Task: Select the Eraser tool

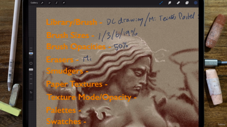Action: tap(178, 3)
